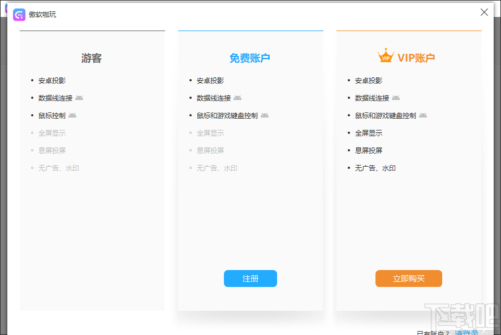Click the 安卓投影 feature item in 游客 column
Viewport: 501px width, 335px height.
pyautogui.click(x=52, y=80)
